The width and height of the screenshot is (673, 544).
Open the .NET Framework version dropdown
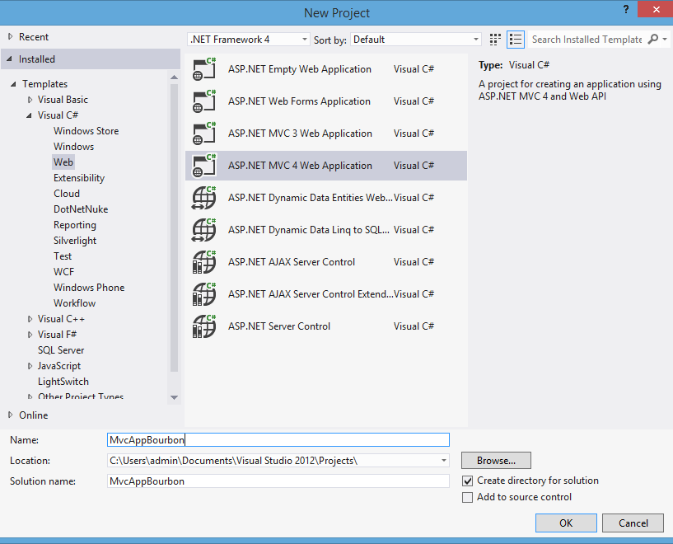click(x=249, y=40)
